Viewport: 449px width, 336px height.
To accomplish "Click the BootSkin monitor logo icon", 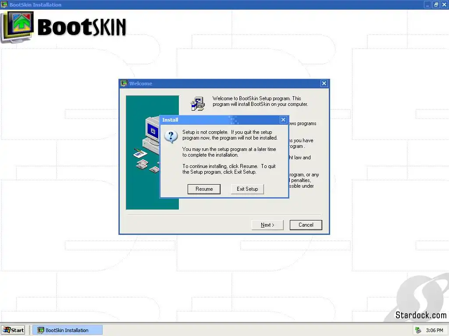I will coord(18,27).
